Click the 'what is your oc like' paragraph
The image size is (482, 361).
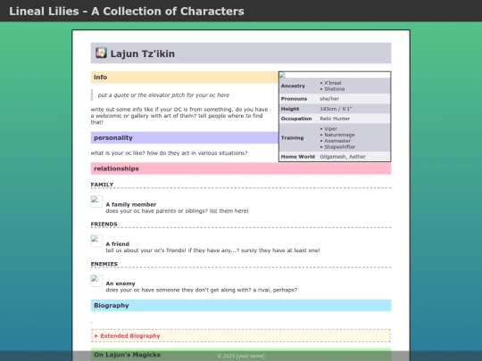pyautogui.click(x=169, y=153)
